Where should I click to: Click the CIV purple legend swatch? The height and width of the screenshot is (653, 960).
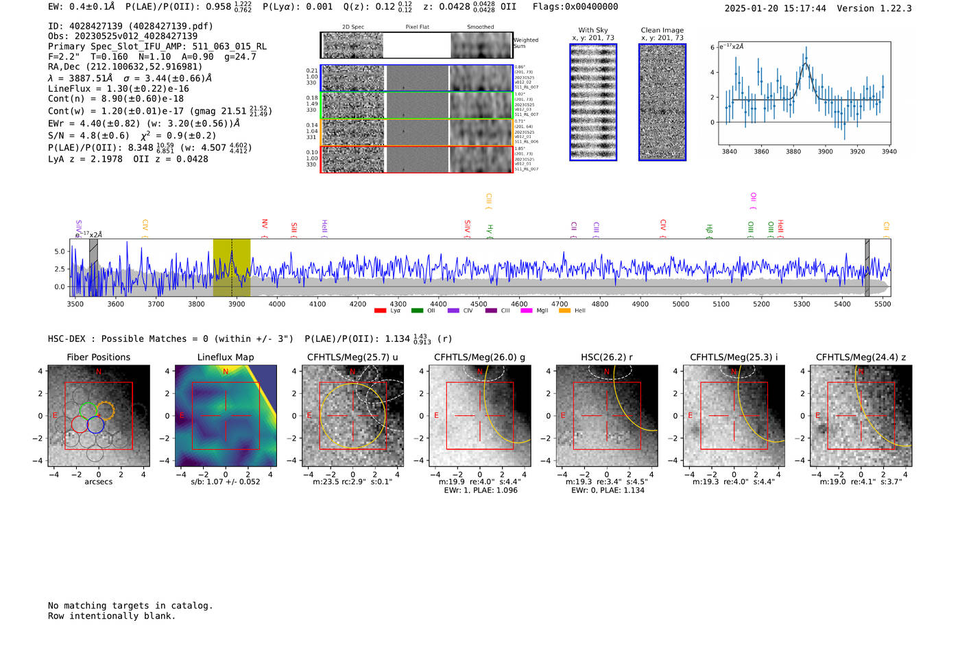pyautogui.click(x=453, y=310)
